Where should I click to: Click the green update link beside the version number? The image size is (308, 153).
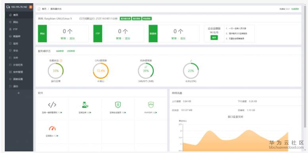click(x=295, y=9)
